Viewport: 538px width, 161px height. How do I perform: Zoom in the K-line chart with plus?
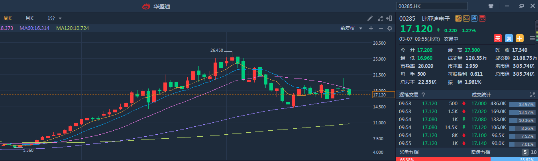(371, 28)
